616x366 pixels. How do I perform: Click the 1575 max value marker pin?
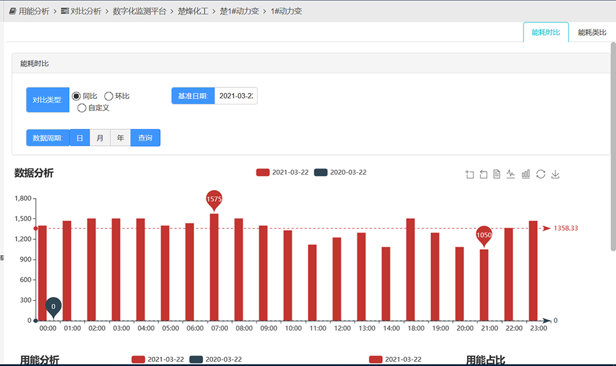[x=214, y=199]
